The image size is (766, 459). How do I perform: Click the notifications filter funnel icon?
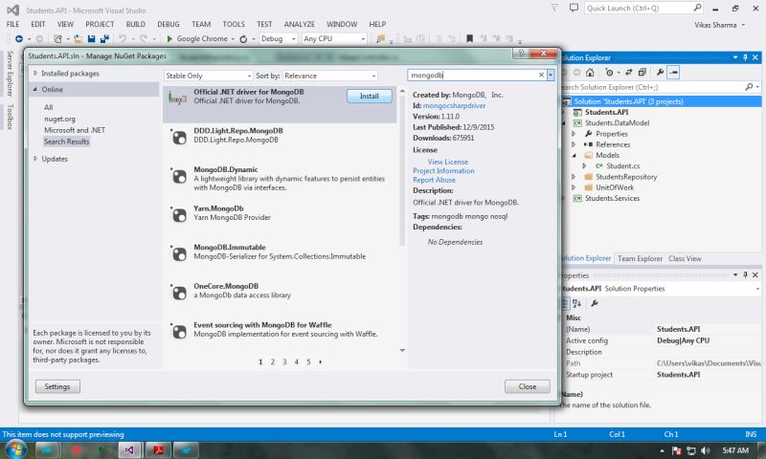pos(554,8)
